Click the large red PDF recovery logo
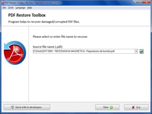 [15, 53]
